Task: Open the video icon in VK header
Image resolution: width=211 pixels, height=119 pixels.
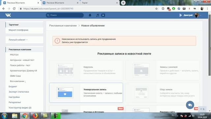Action: click(x=103, y=15)
